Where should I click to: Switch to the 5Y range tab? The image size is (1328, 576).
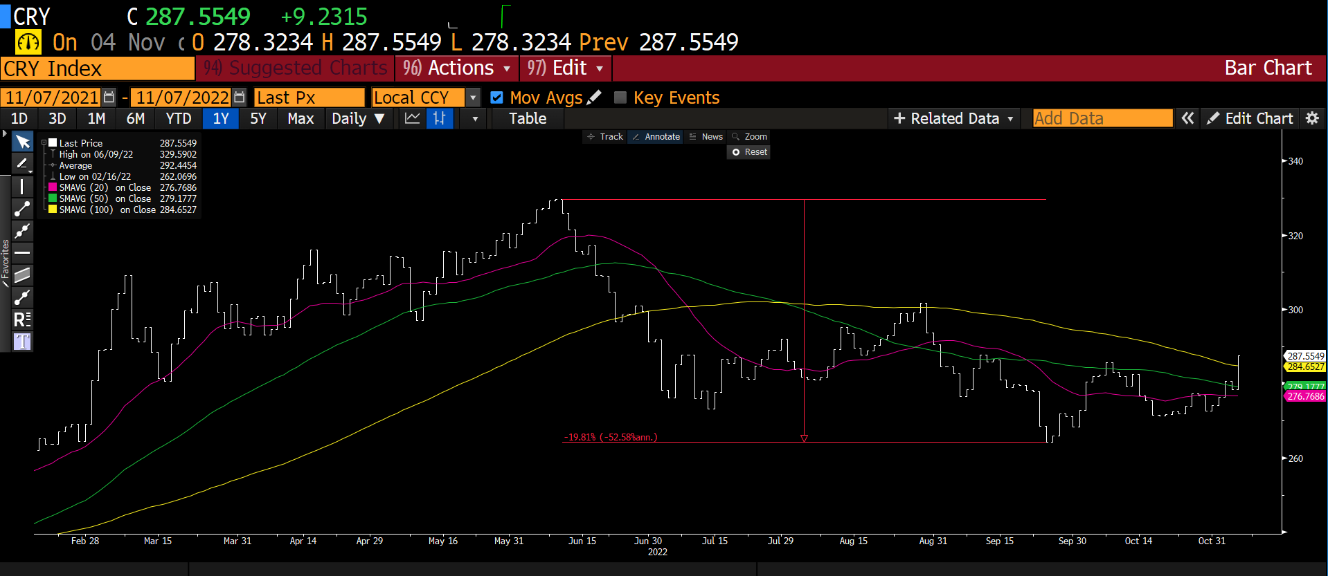pos(258,118)
